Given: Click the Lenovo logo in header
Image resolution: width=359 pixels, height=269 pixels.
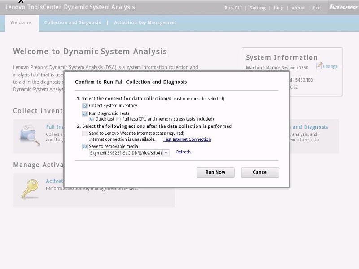Looking at the screenshot, I should coord(343,7).
